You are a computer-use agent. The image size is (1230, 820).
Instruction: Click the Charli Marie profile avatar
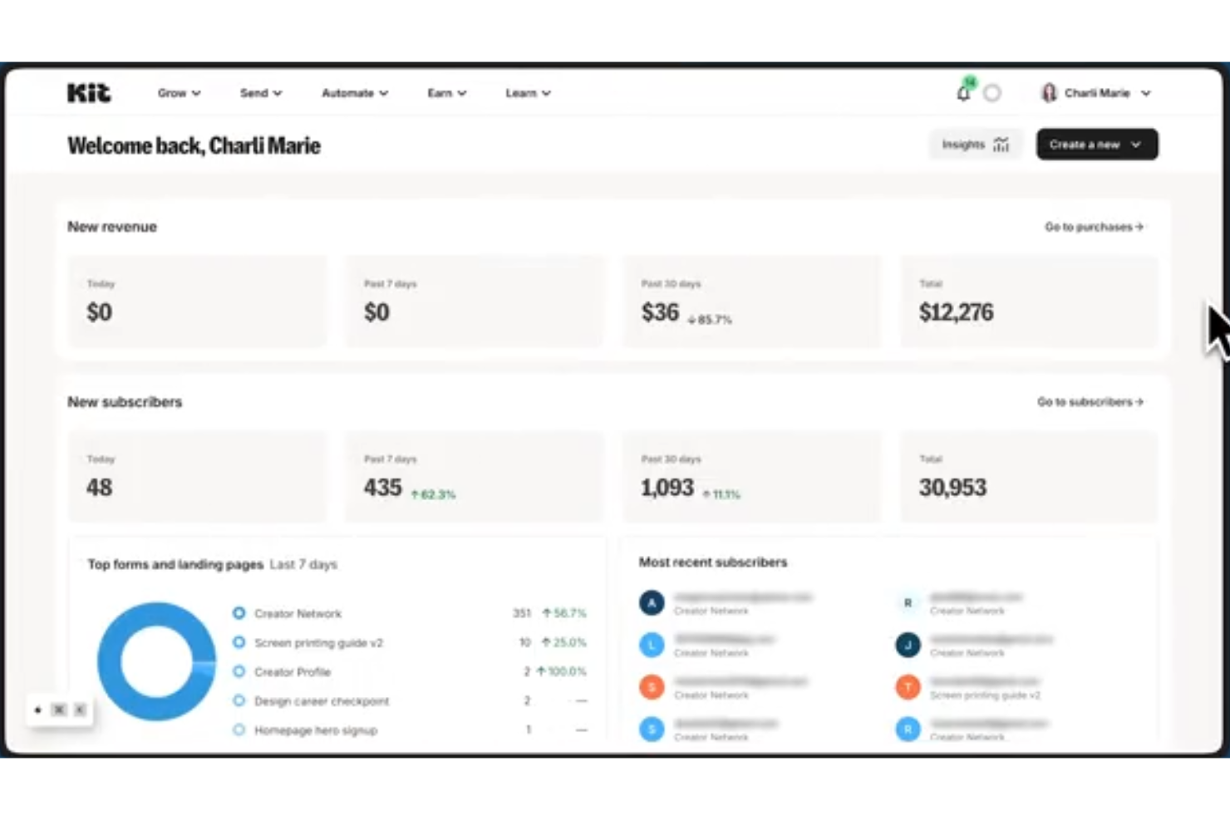(1049, 93)
